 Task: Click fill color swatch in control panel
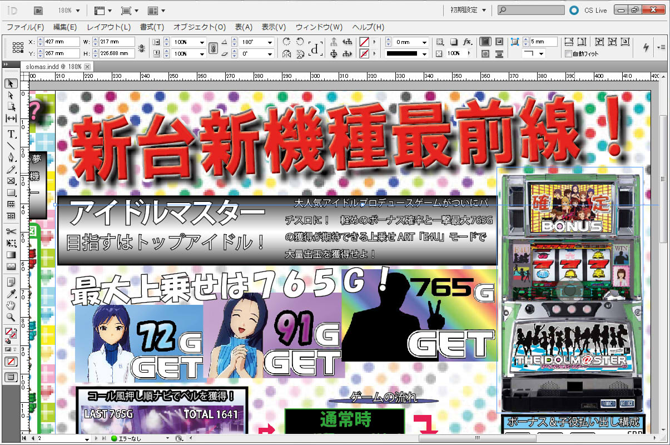point(364,42)
